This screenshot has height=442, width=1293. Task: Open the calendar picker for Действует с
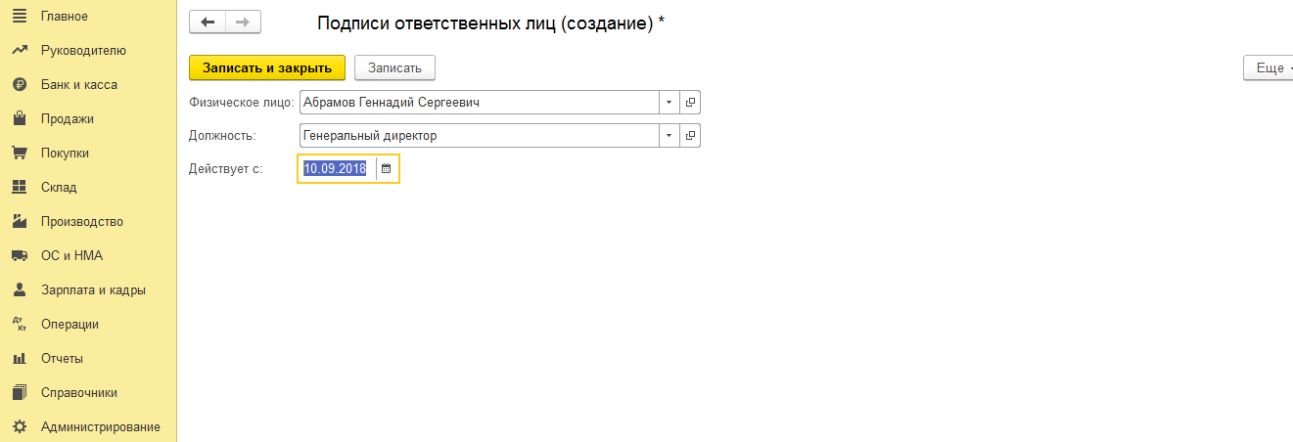pyautogui.click(x=386, y=169)
